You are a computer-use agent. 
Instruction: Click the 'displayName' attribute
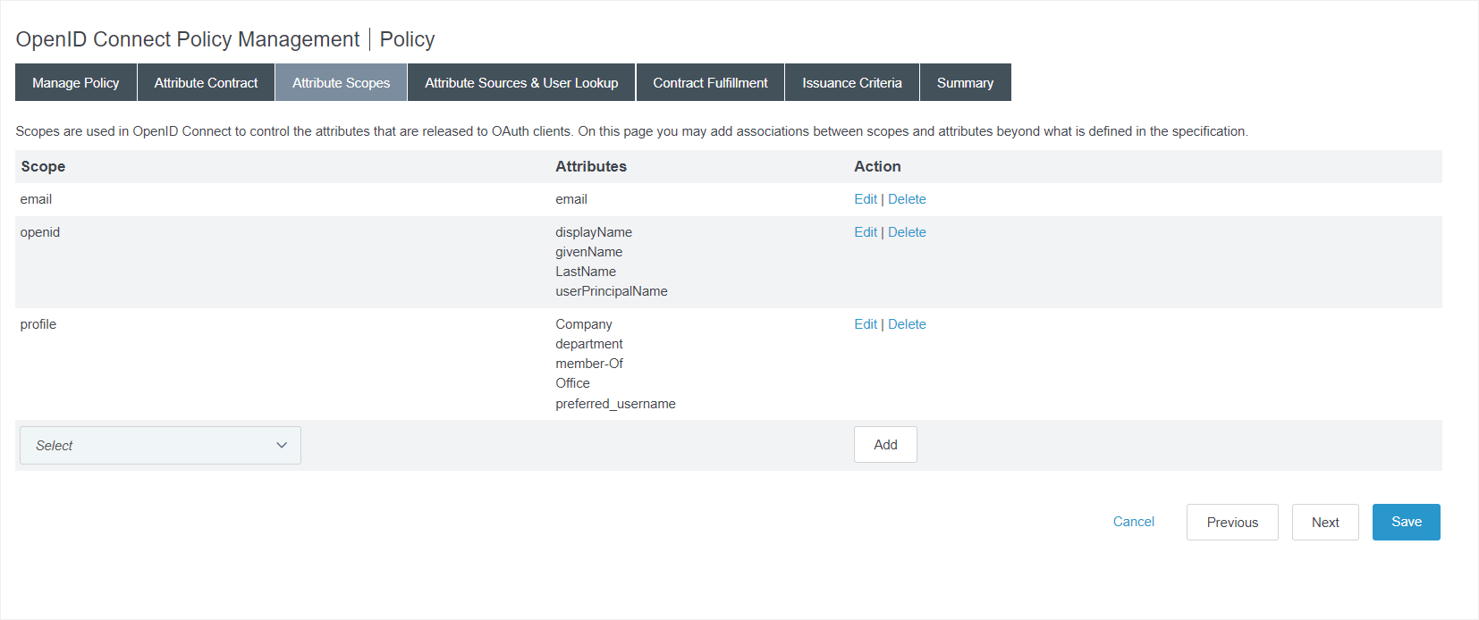pyautogui.click(x=594, y=232)
